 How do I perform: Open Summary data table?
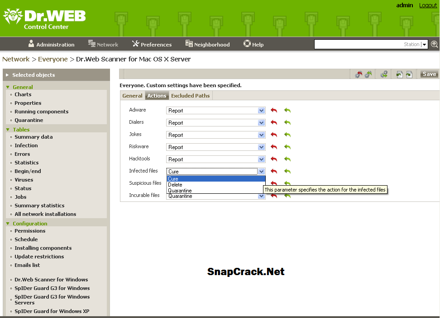pos(33,137)
